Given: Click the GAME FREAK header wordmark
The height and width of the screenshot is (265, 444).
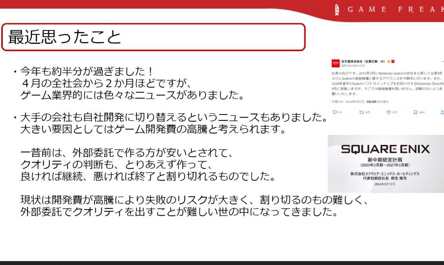Looking at the screenshot, I should pos(396,10).
